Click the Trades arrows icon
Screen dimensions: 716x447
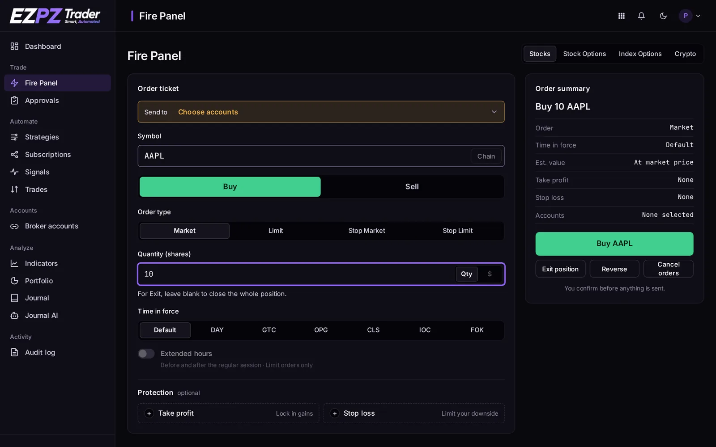click(14, 190)
